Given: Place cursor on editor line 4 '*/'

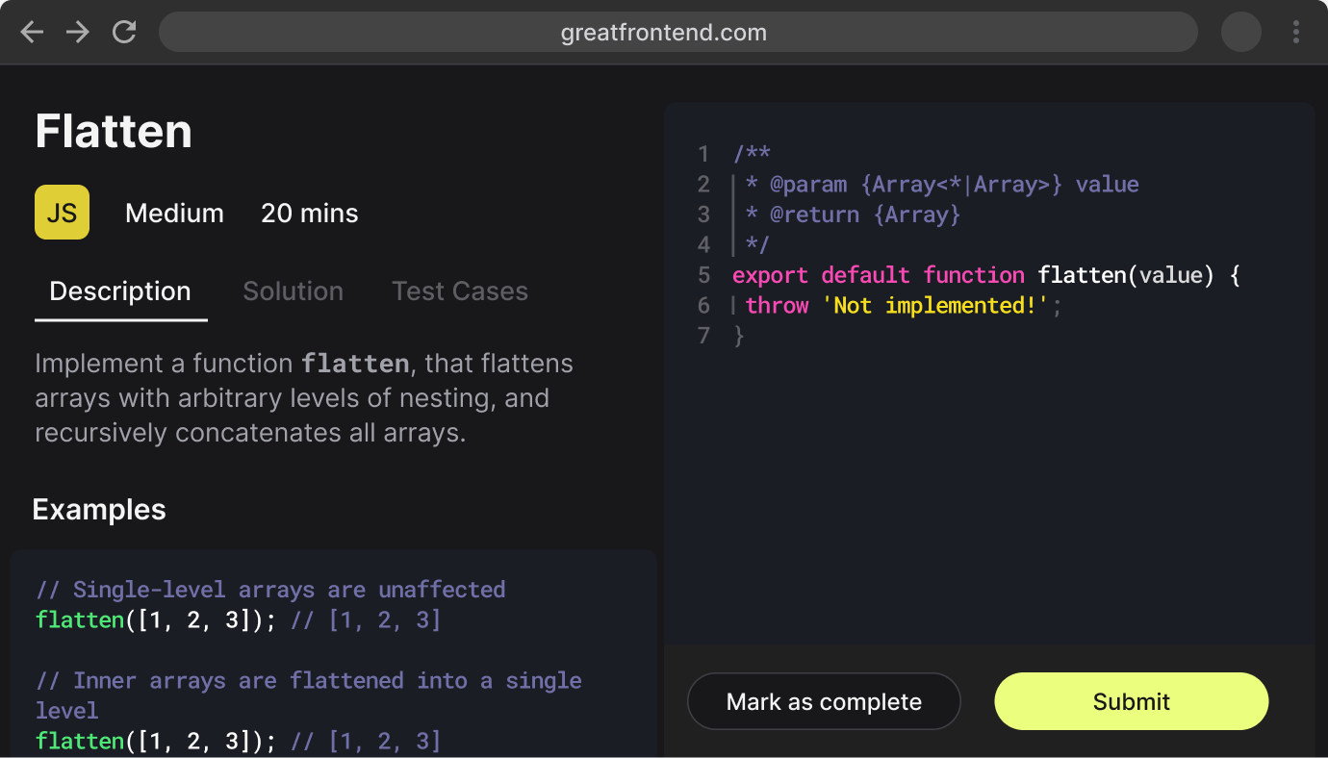Looking at the screenshot, I should pos(757,244).
